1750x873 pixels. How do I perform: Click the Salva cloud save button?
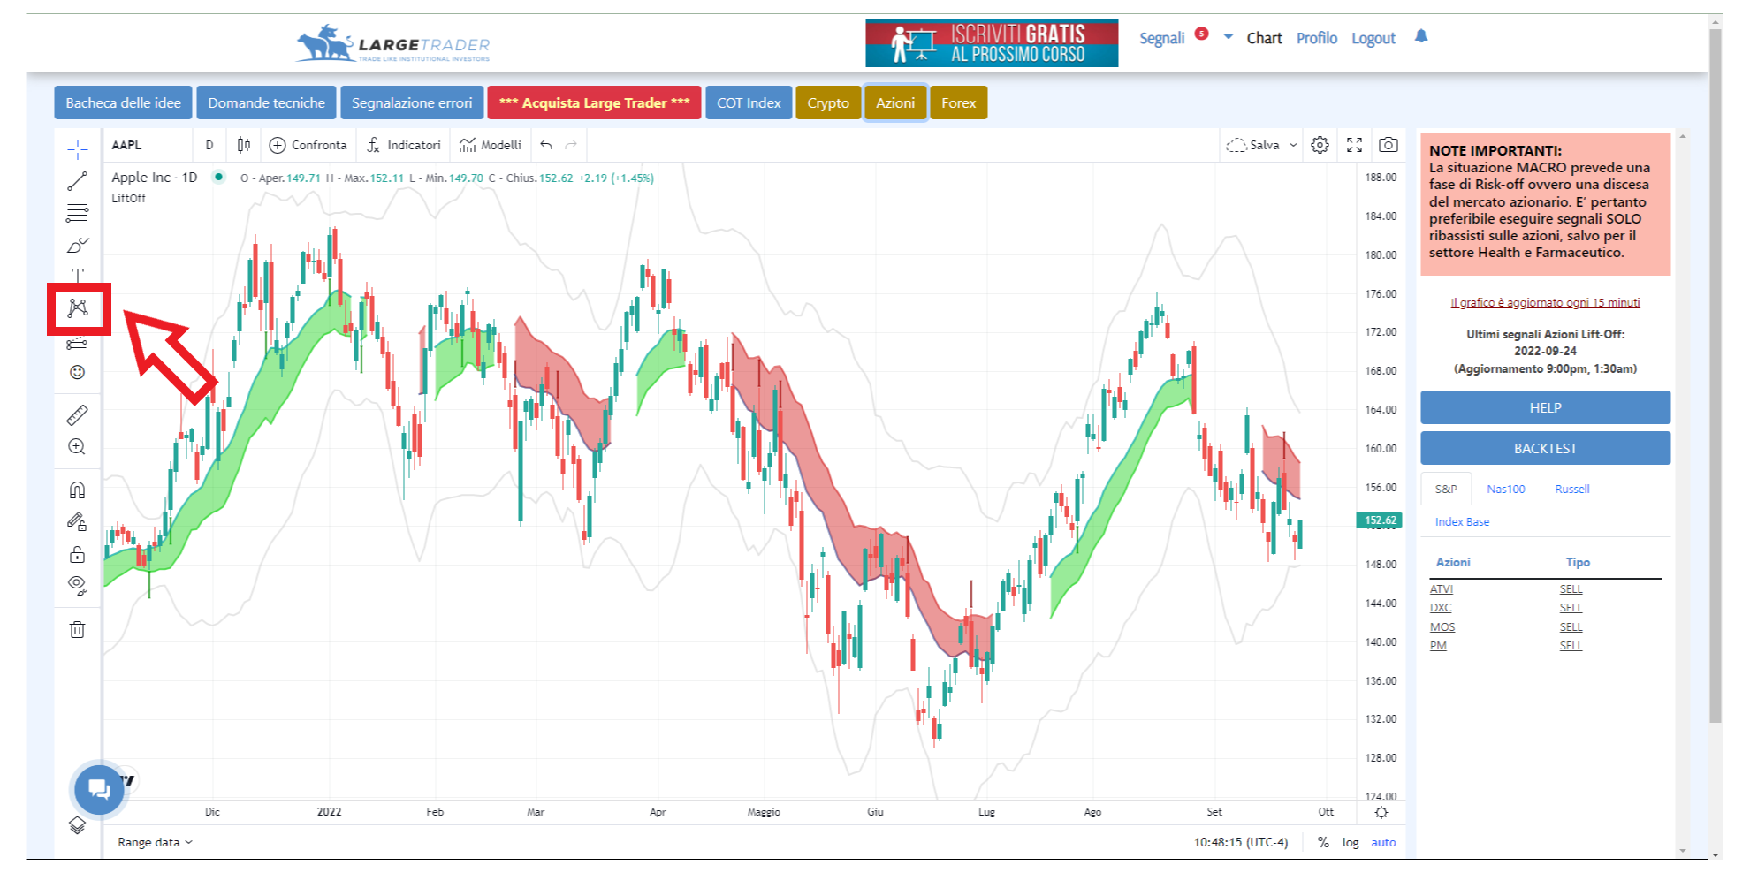(x=1253, y=145)
